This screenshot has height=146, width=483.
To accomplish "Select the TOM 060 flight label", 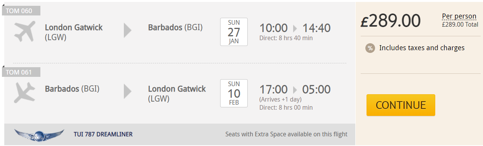I will (21, 11).
